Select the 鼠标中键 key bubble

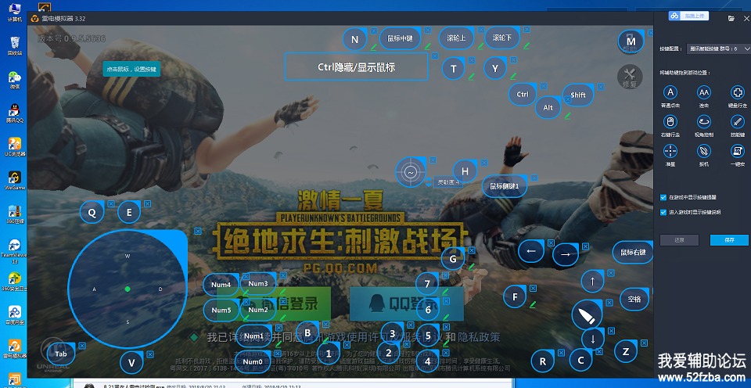click(400, 38)
